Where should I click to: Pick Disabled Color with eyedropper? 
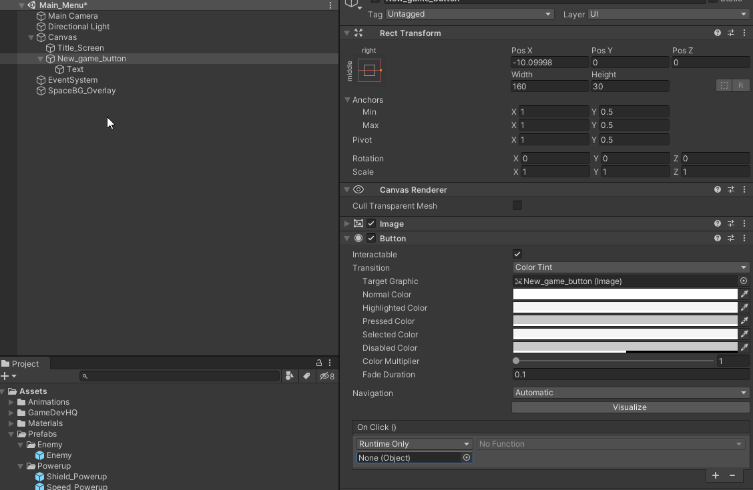click(x=744, y=347)
